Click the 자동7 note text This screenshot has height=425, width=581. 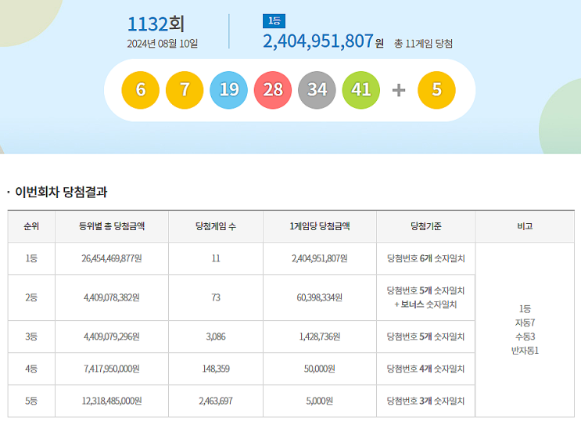pyautogui.click(x=525, y=322)
